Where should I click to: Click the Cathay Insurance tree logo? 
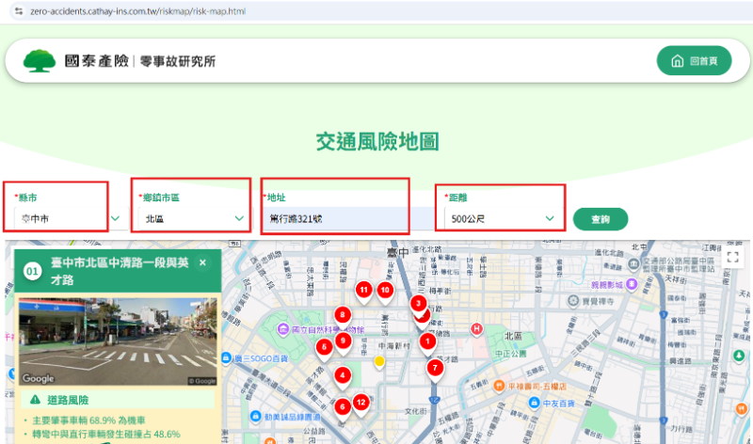point(40,61)
